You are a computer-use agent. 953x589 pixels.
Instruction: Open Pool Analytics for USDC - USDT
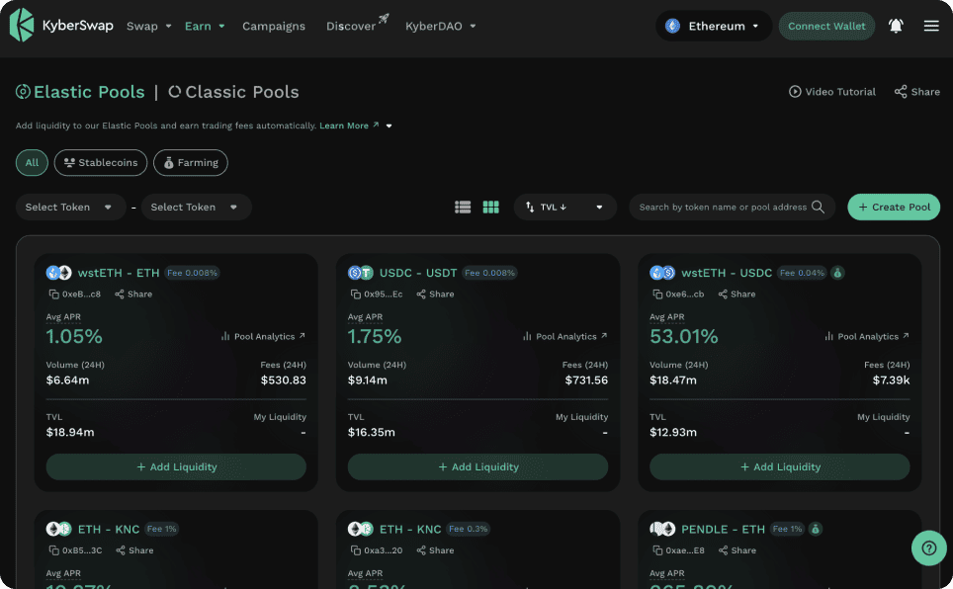(x=564, y=336)
